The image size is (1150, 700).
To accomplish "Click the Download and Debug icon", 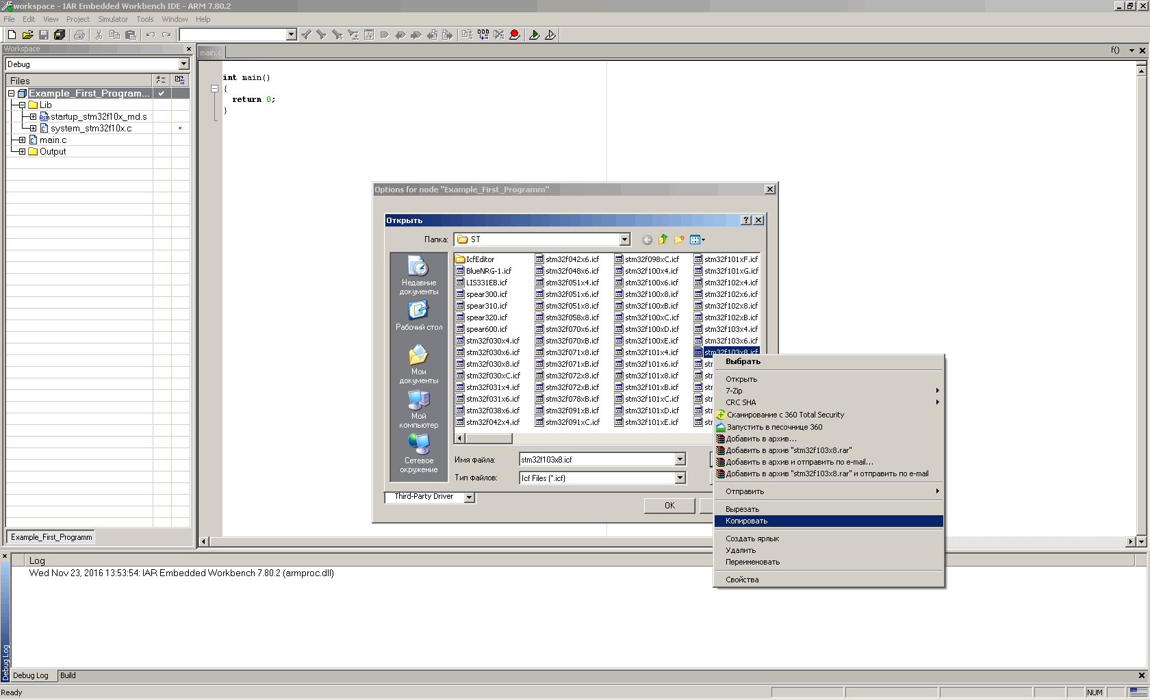I will [534, 35].
